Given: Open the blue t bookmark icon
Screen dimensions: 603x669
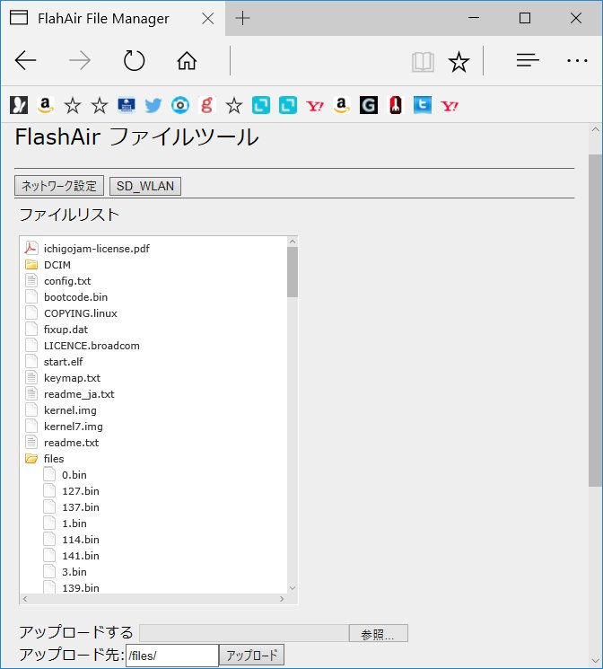Looking at the screenshot, I should click(x=422, y=105).
